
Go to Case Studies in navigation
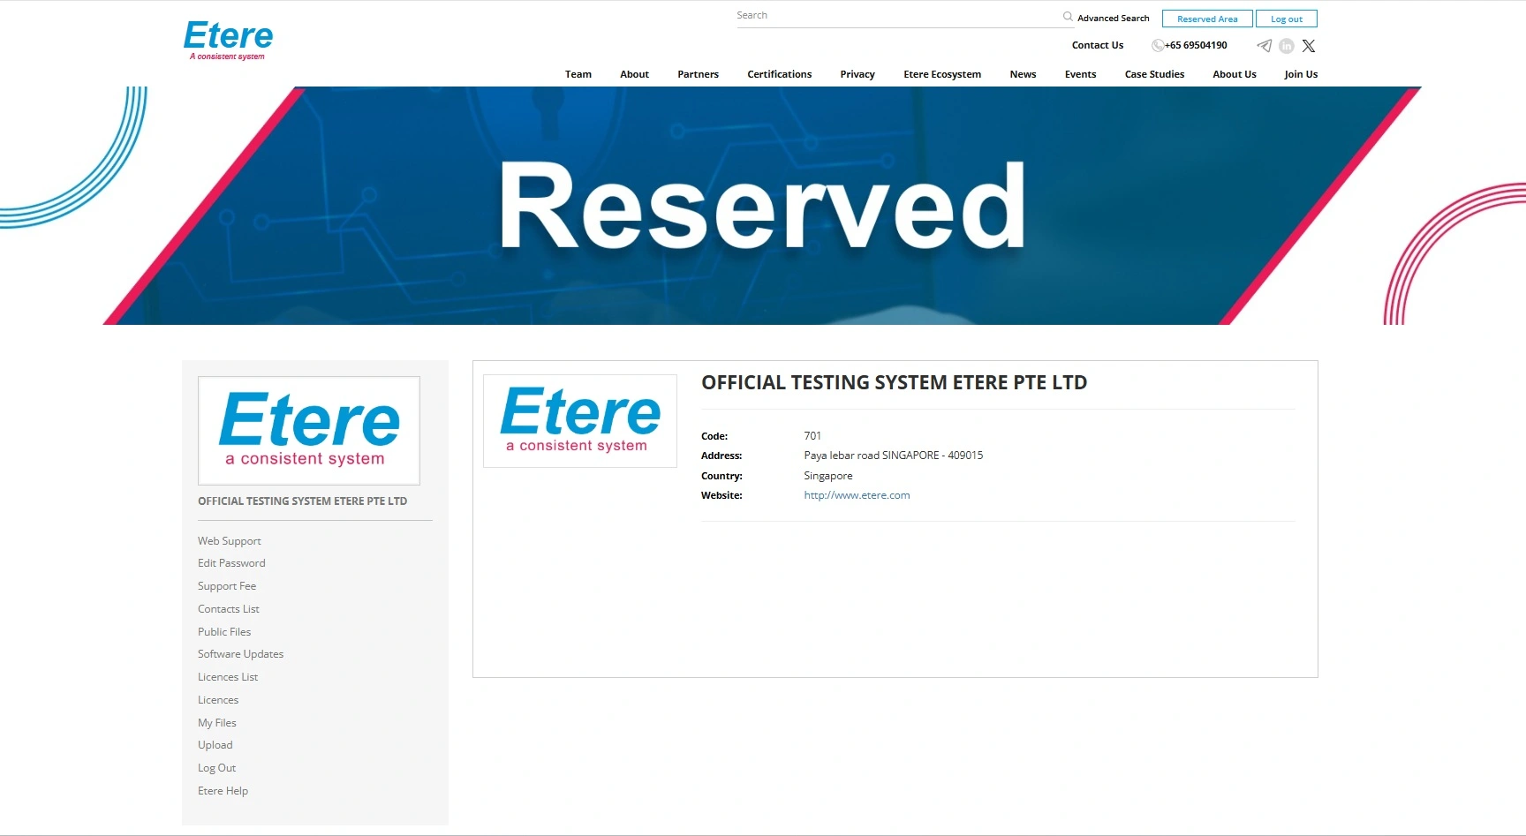[1154, 74]
